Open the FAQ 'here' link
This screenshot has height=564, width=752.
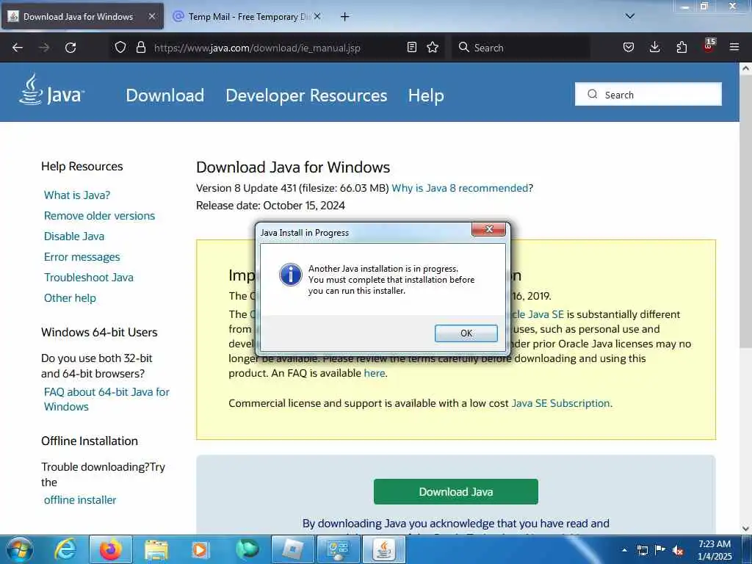pyautogui.click(x=374, y=372)
